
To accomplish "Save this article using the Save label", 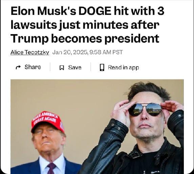I will pyautogui.click(x=75, y=68).
